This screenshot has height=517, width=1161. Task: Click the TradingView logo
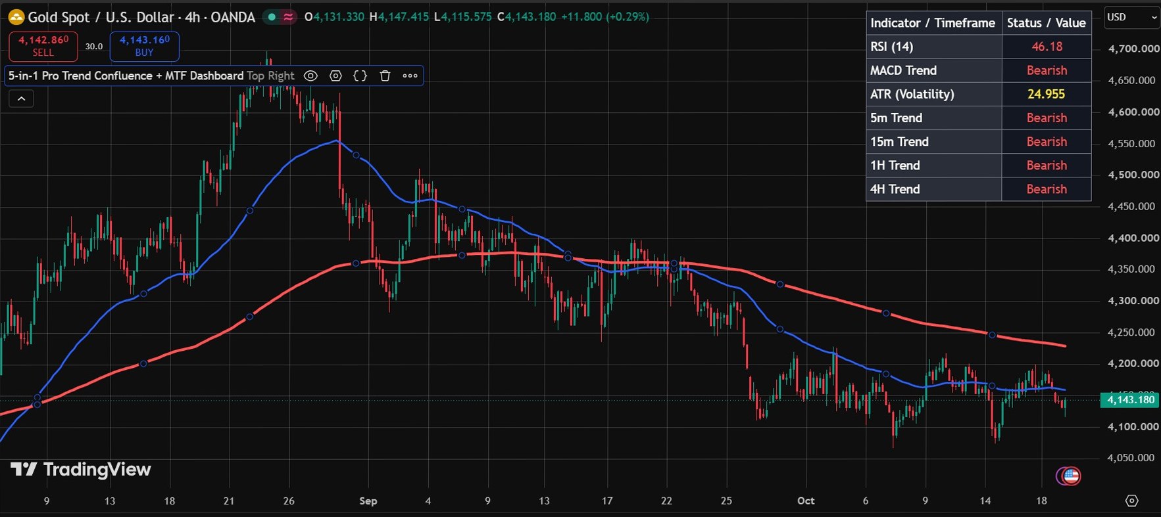[81, 469]
